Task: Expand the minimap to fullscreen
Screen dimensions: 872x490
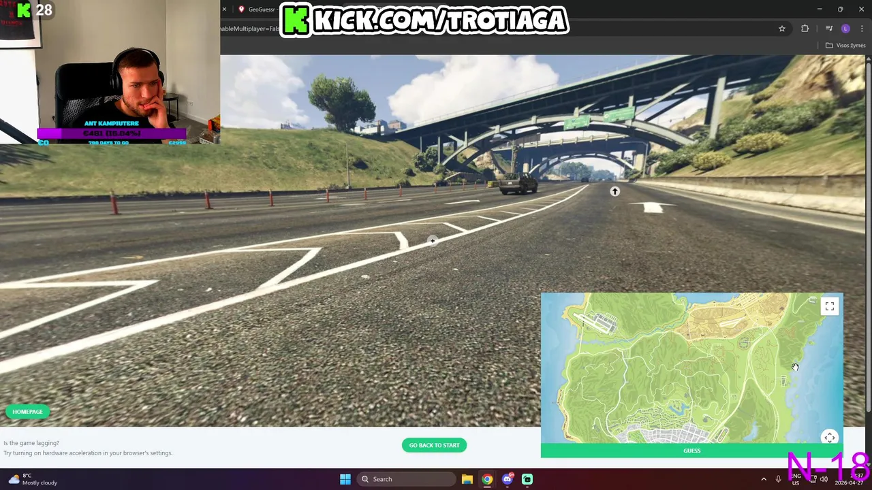Action: [829, 307]
